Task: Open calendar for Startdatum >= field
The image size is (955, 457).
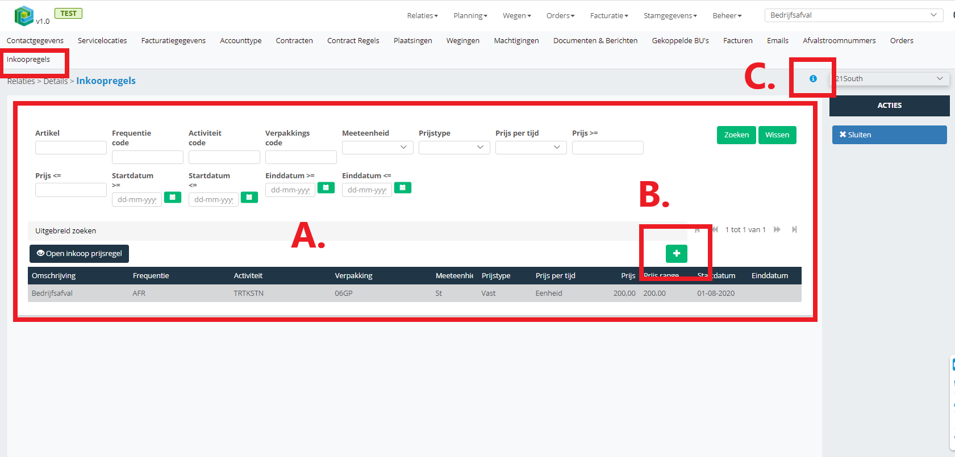Action: click(x=173, y=197)
